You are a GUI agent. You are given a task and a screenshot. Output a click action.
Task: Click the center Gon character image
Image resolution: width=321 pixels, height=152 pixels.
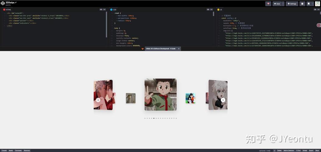(160, 95)
